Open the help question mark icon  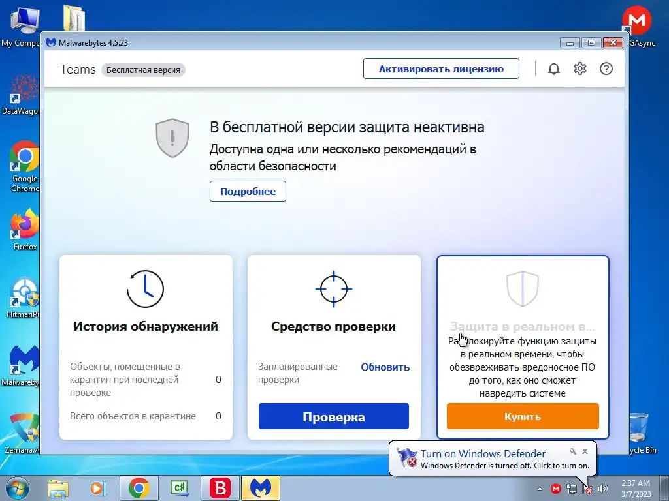606,68
